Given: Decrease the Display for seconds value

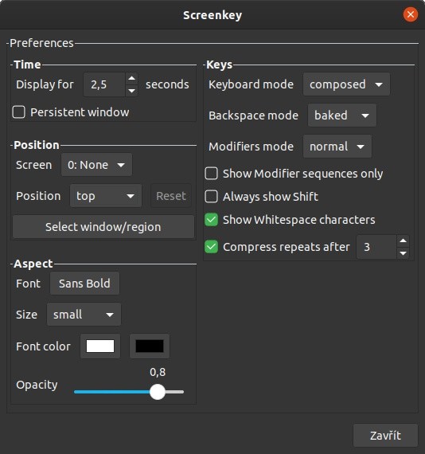Looking at the screenshot, I should coord(131,91).
